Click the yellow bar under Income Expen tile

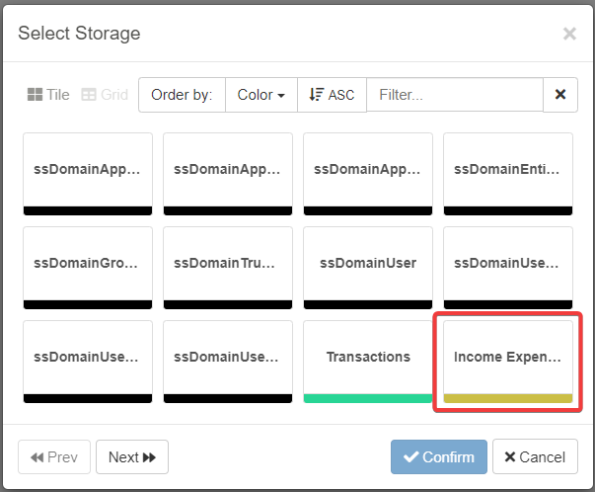pos(508,398)
